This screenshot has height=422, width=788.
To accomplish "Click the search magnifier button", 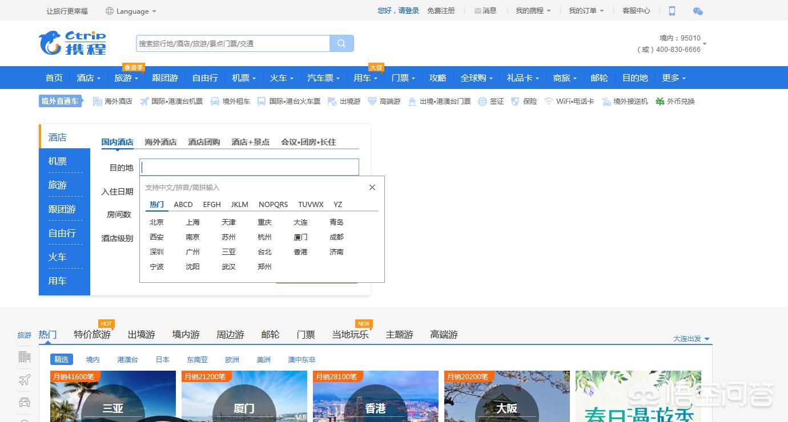I will tap(341, 43).
